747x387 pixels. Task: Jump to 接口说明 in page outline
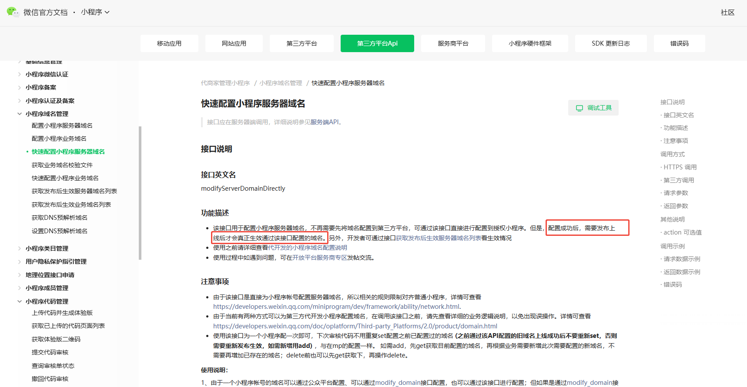(673, 102)
